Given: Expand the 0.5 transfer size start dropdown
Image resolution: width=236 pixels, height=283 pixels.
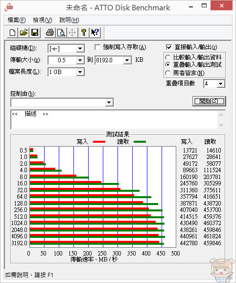Looking at the screenshot, I should [x=80, y=60].
